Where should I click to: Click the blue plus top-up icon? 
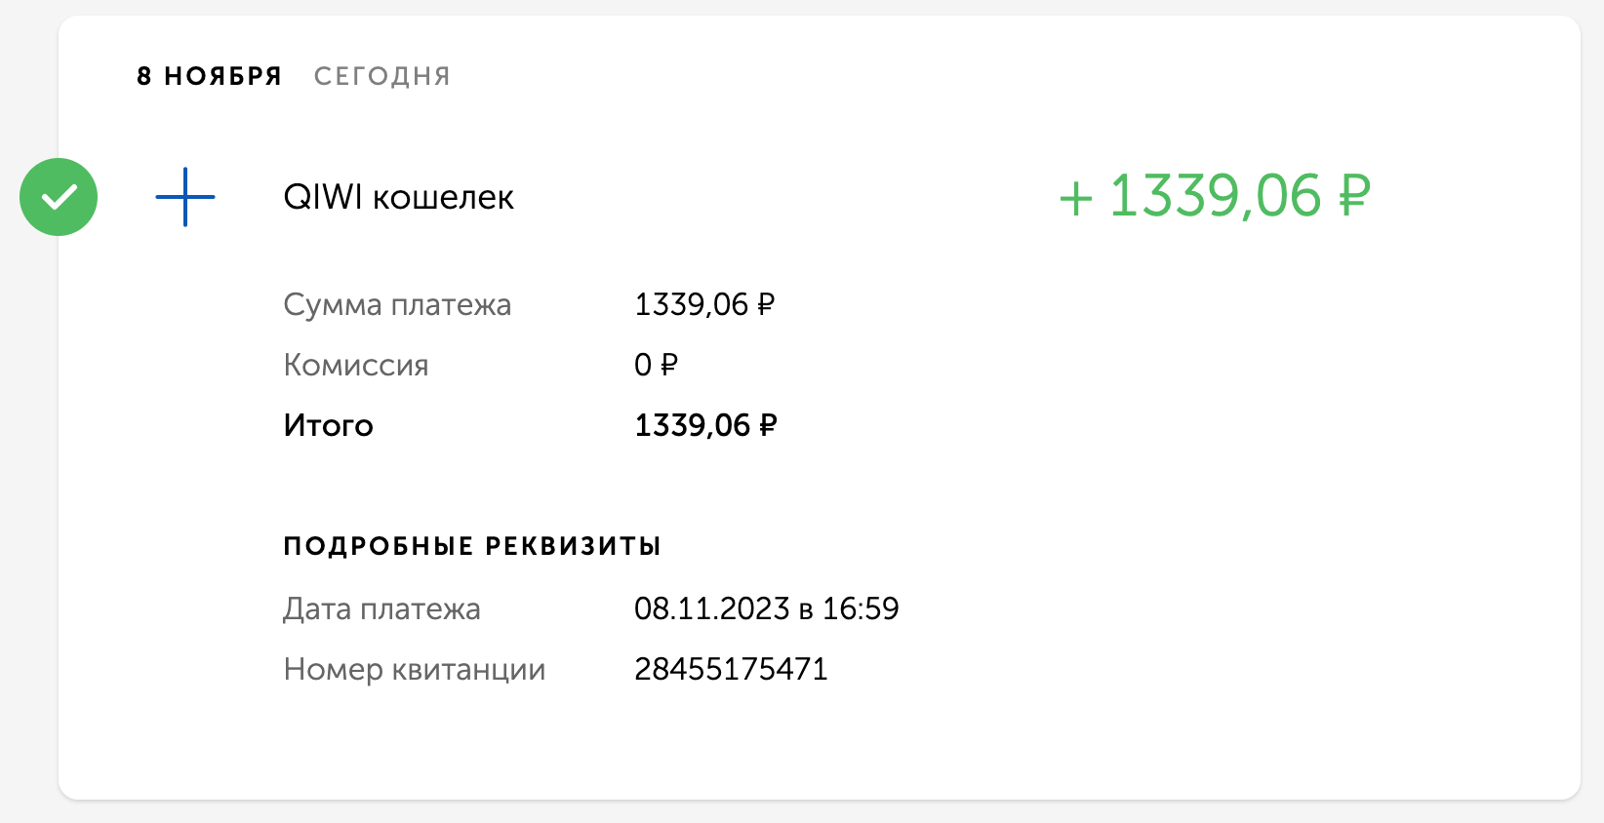(x=185, y=197)
